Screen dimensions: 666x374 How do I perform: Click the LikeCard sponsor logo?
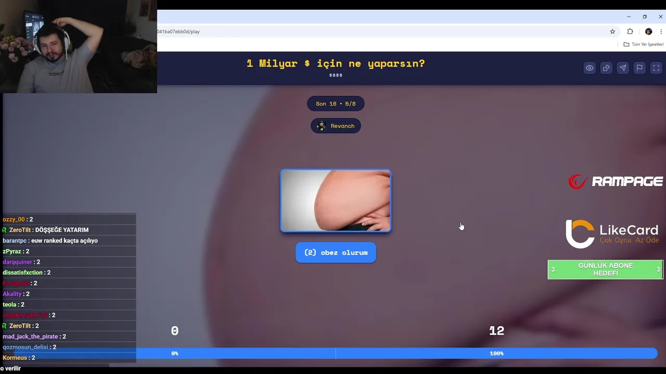[612, 234]
